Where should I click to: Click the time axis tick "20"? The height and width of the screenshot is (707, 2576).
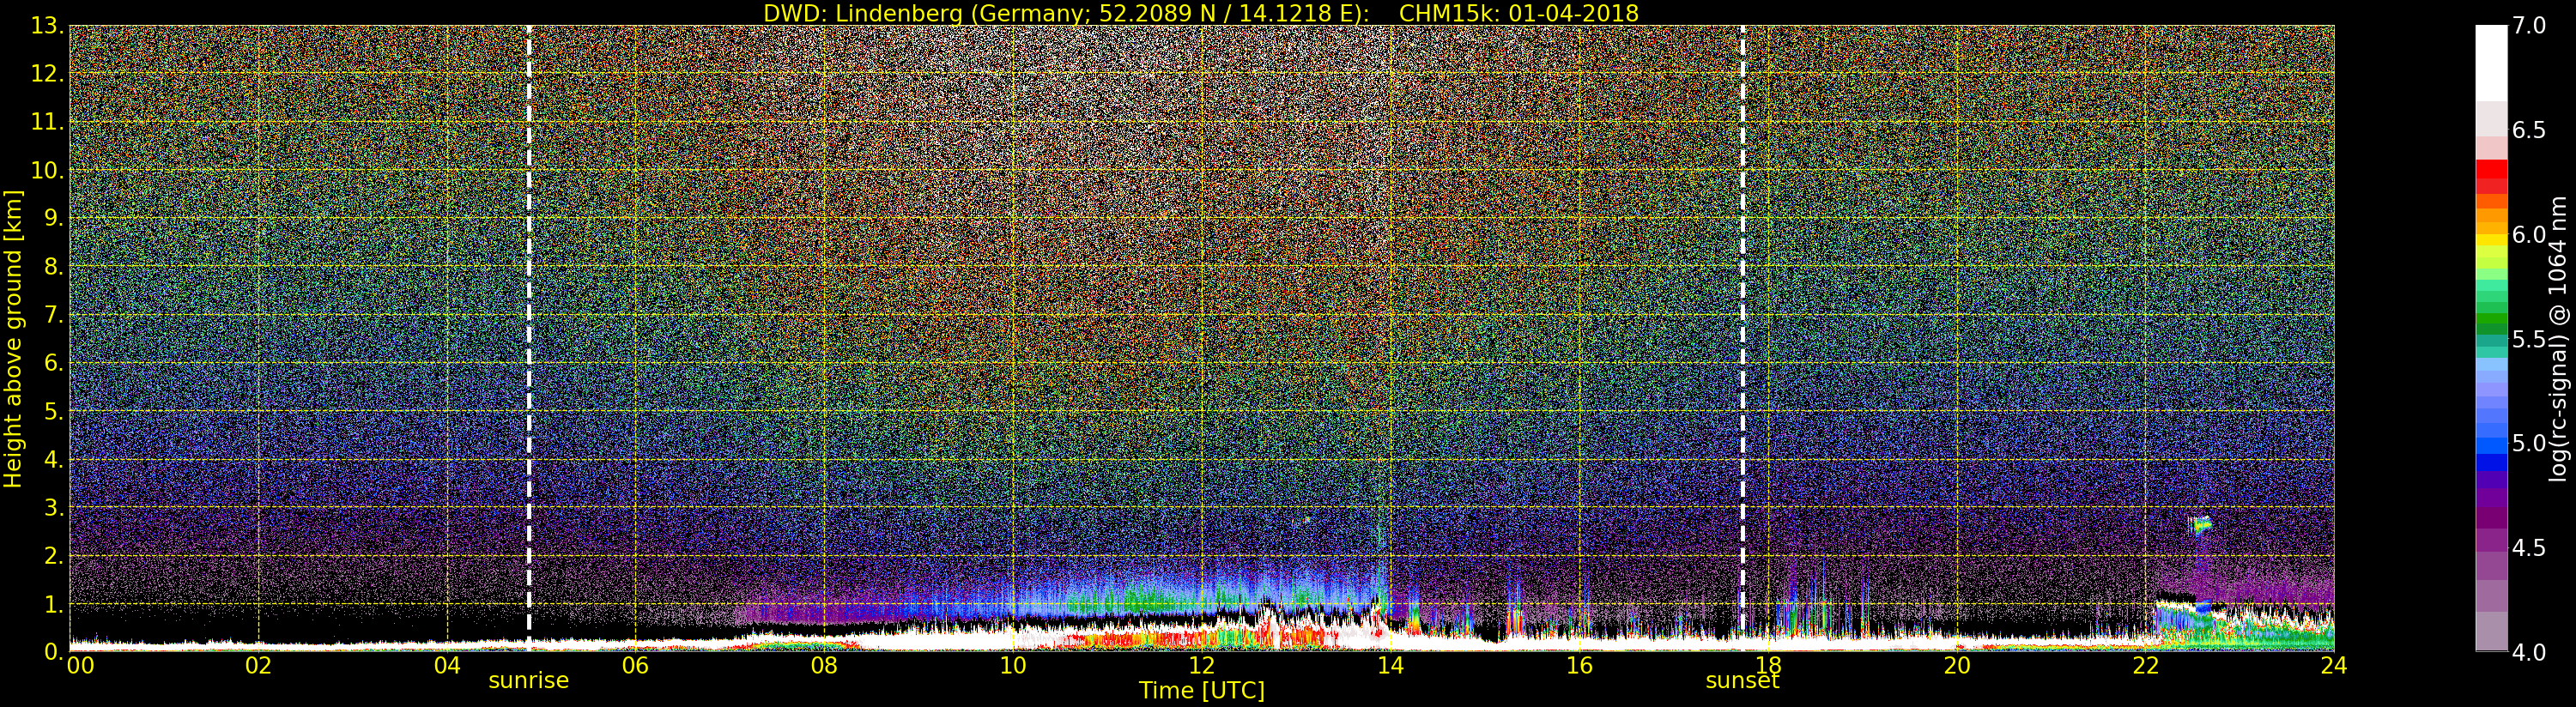click(x=1957, y=666)
